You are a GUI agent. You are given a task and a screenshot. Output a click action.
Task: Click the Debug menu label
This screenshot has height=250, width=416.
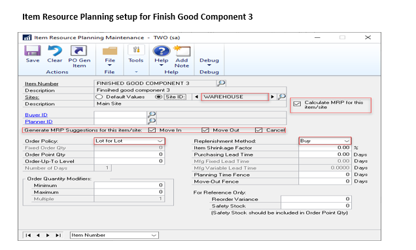pyautogui.click(x=209, y=60)
